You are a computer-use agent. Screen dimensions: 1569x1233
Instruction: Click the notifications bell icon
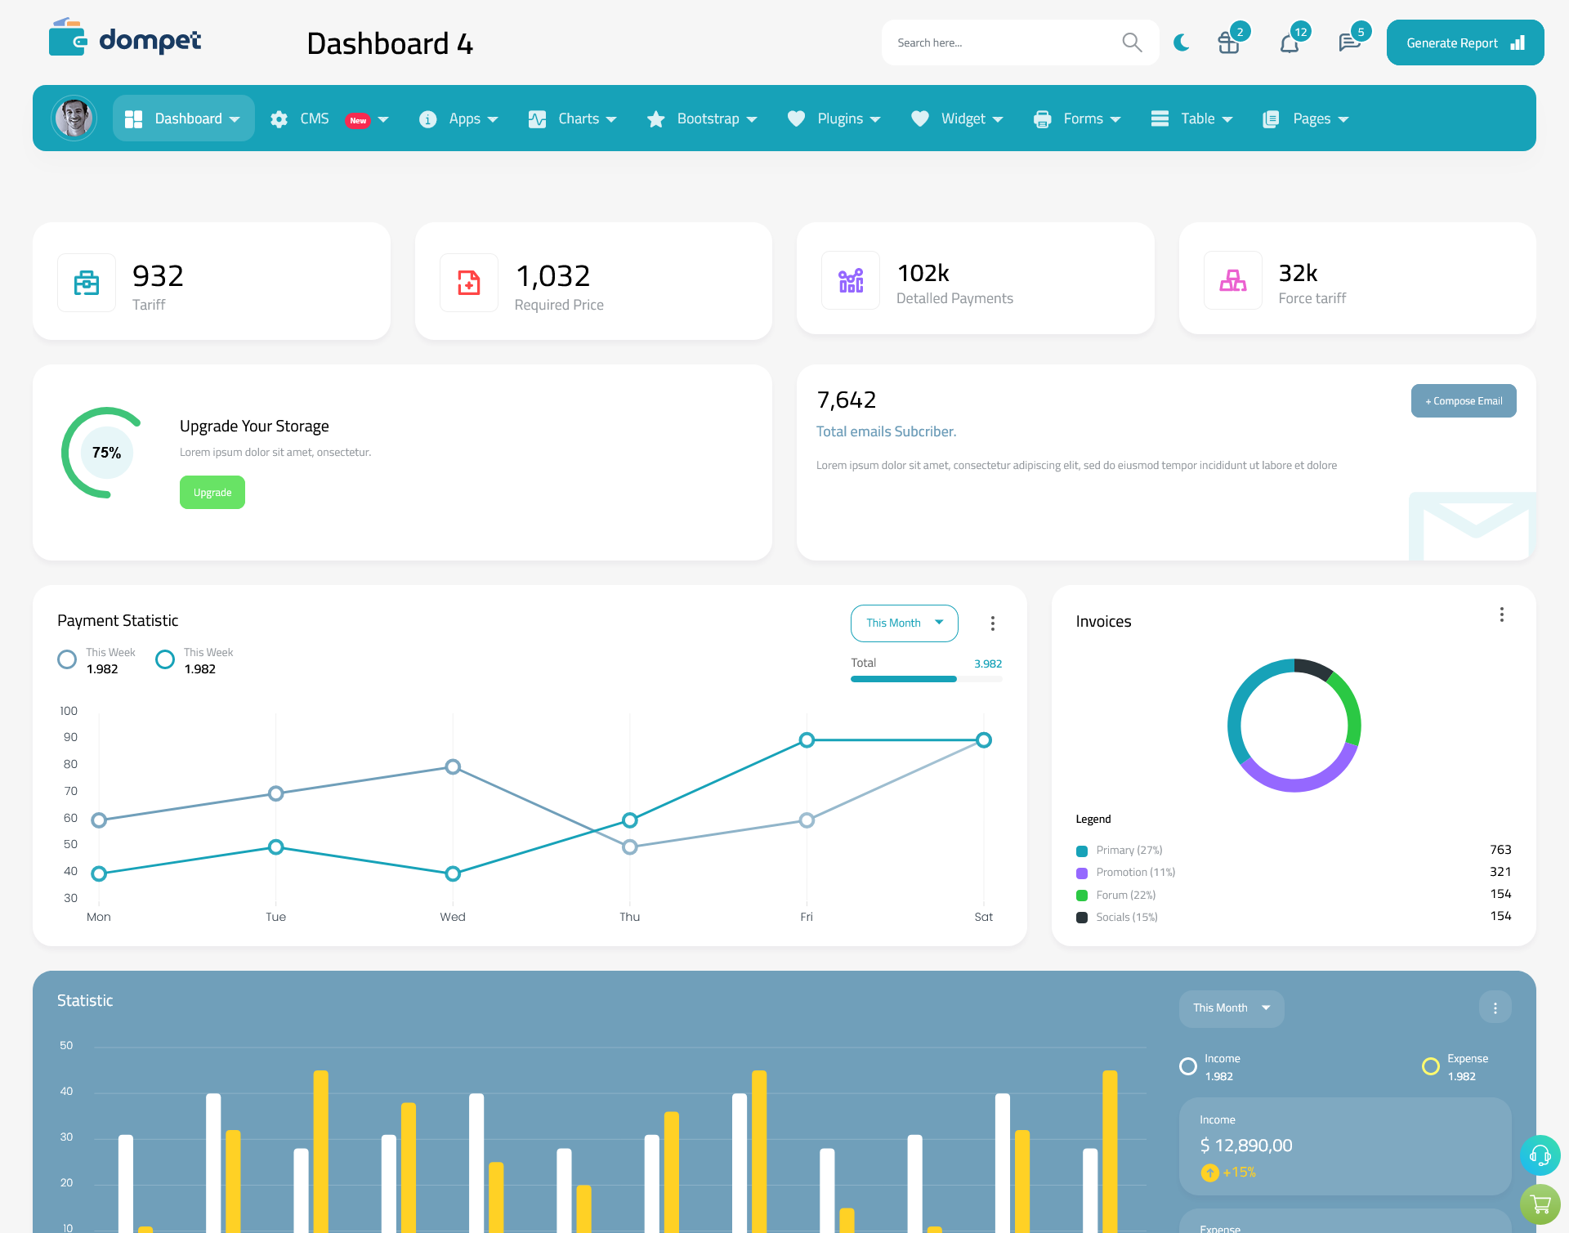click(1289, 41)
